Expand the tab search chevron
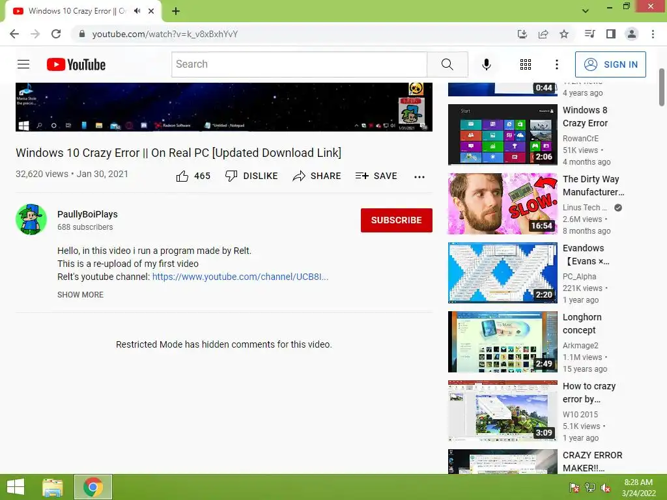The image size is (667, 500). [x=586, y=11]
